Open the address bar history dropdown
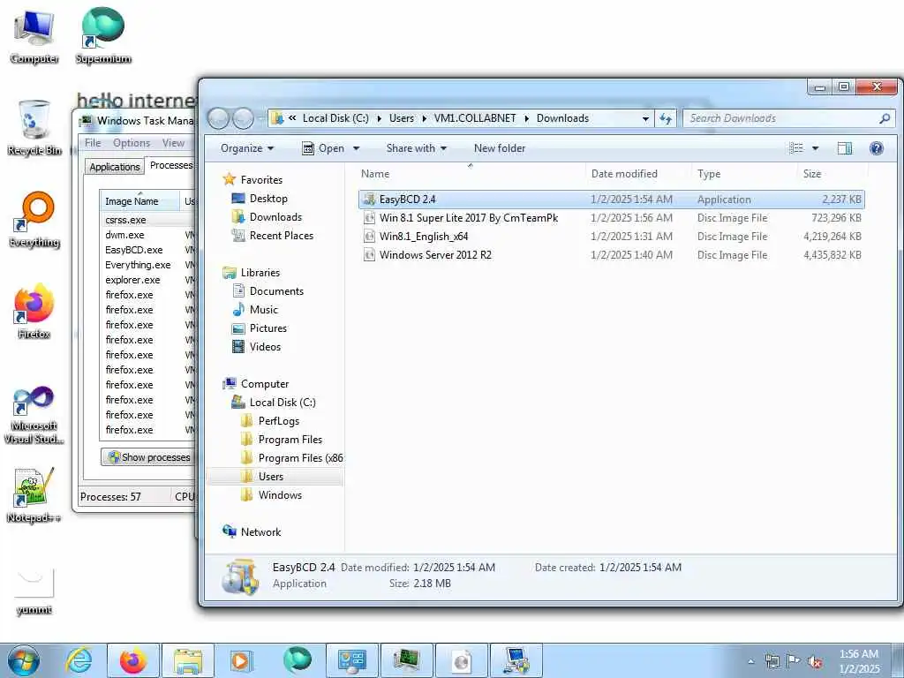904x678 pixels. [645, 118]
